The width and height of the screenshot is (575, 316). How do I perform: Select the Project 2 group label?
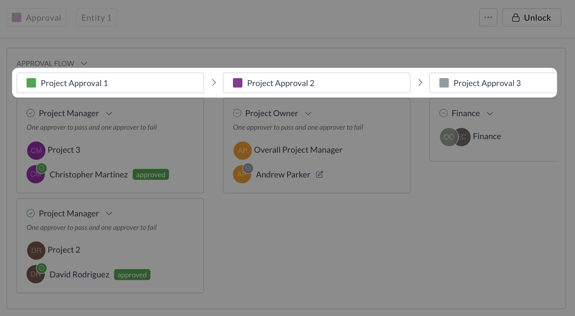[x=64, y=250]
